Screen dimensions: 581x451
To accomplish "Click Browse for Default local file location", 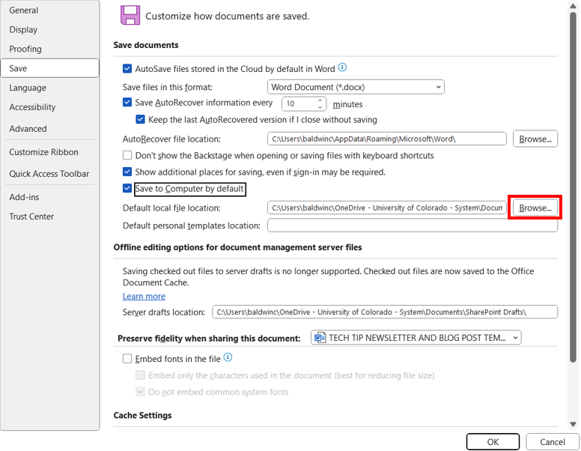I will click(x=535, y=208).
